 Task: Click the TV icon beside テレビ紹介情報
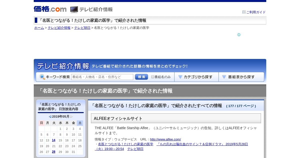(x=74, y=10)
